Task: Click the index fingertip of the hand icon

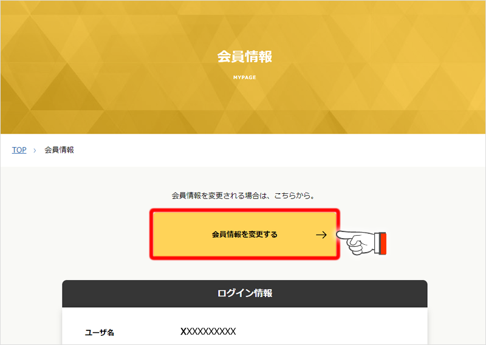Action: [339, 235]
